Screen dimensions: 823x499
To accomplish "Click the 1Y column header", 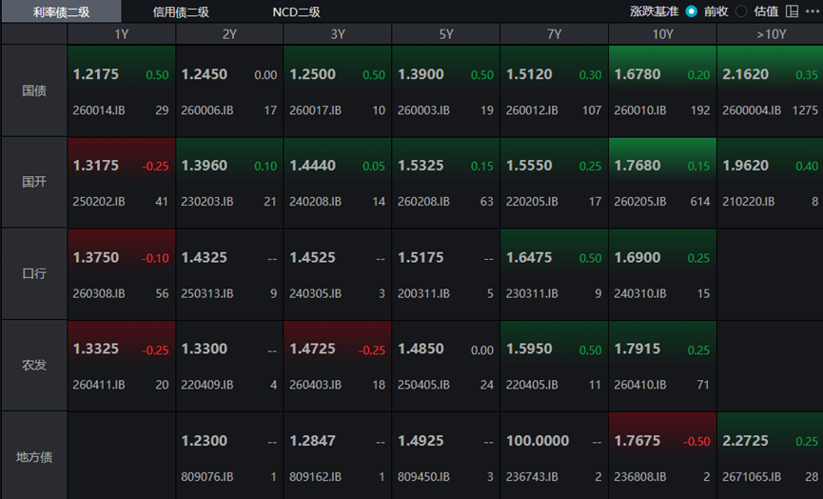I will click(x=122, y=34).
